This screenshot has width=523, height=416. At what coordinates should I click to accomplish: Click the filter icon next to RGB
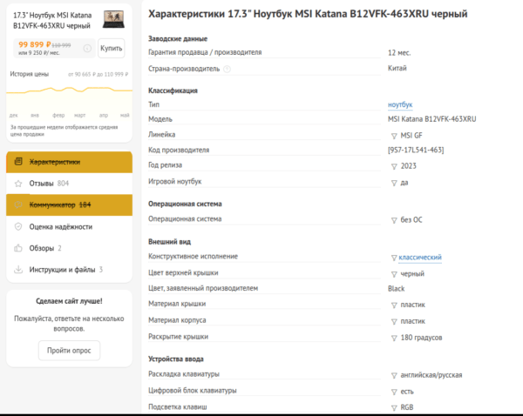394,408
